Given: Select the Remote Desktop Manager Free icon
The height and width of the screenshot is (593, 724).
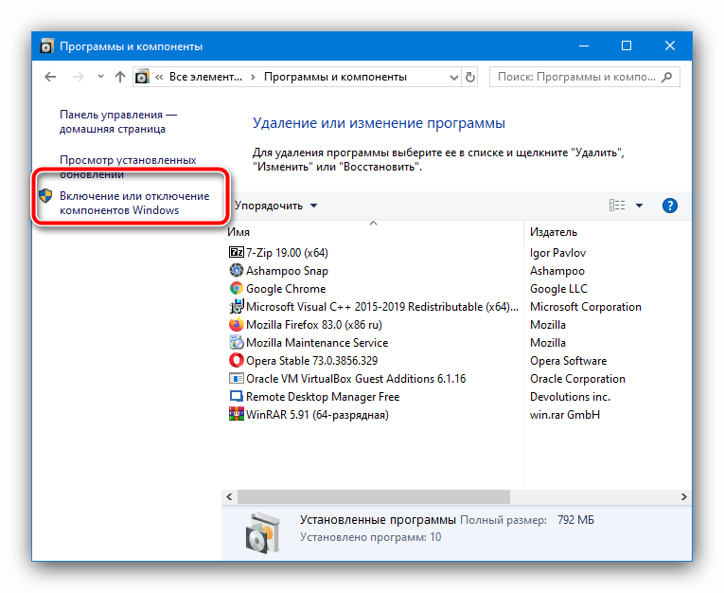Looking at the screenshot, I should tap(236, 397).
